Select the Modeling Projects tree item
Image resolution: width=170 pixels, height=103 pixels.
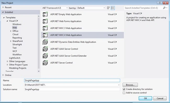(18, 68)
